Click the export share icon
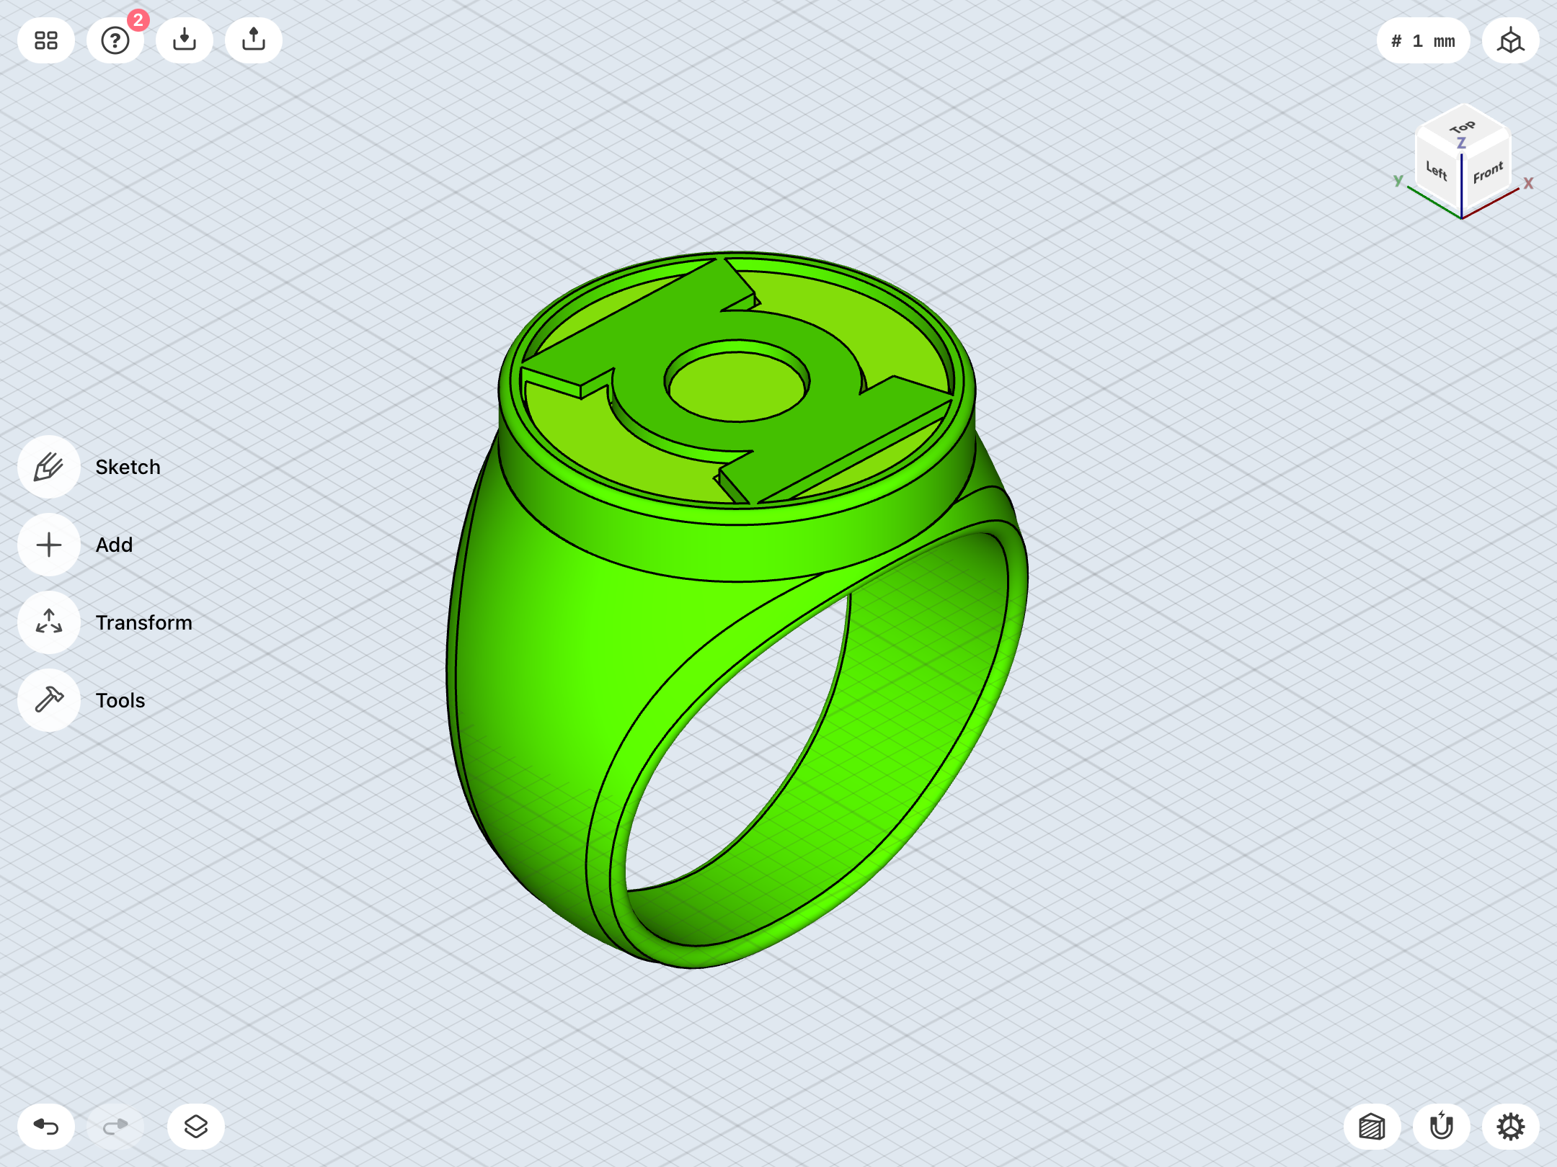1557x1167 pixels. pos(254,40)
